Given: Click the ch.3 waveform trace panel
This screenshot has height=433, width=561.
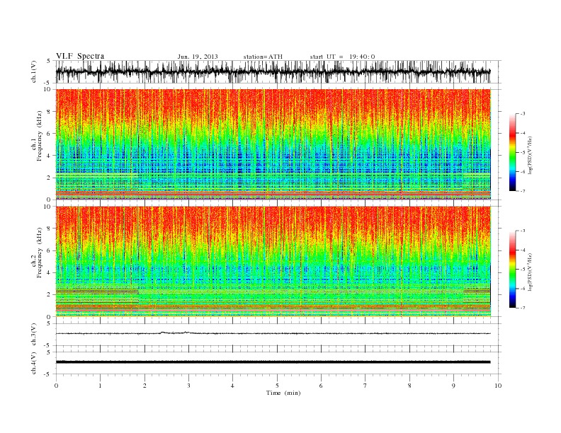Looking at the screenshot, I should click(278, 335).
